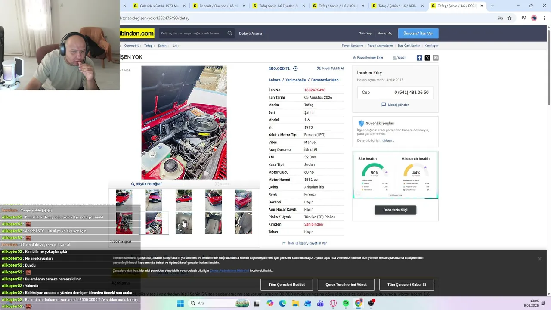Accept all cookies with Tüm Çerezleri Kabul Et
This screenshot has width=551, height=310.
tap(407, 285)
